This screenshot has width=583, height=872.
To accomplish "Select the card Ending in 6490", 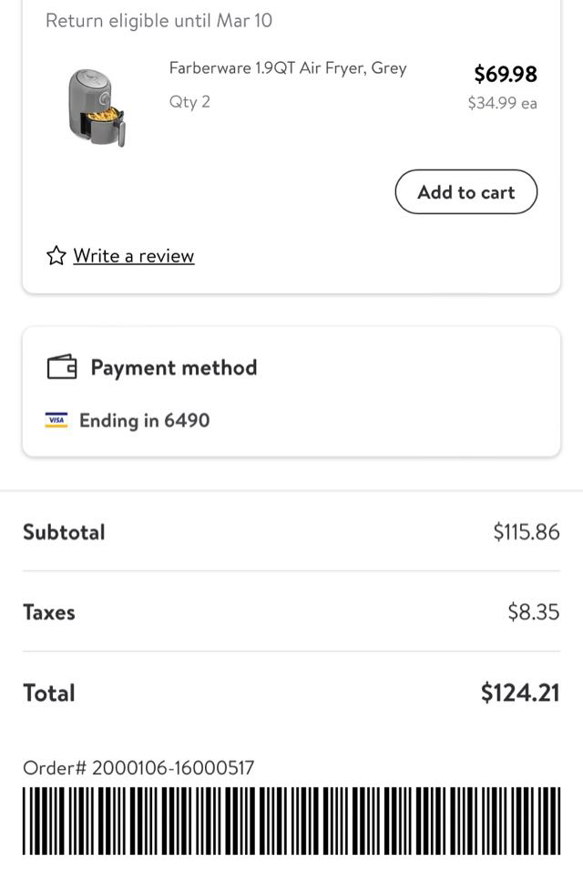I will [x=144, y=420].
